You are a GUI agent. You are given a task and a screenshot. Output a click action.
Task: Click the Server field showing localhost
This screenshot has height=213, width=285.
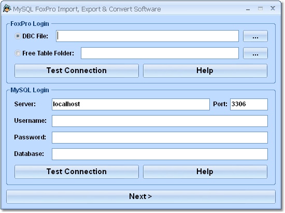[131, 104]
